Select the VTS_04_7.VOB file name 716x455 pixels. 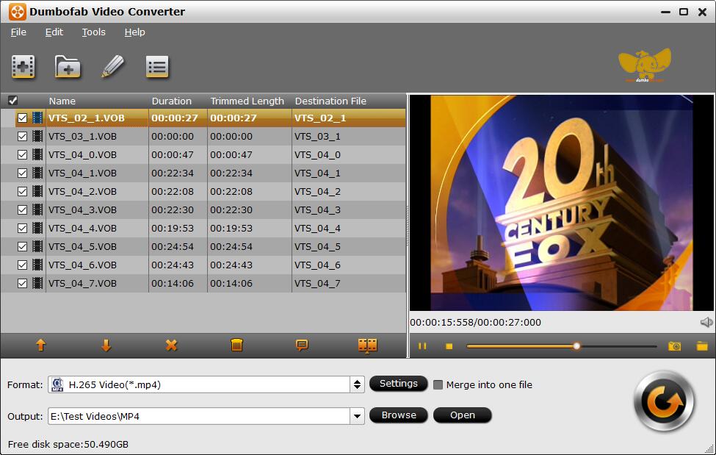point(82,284)
